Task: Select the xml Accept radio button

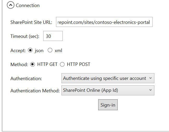Action: pyautogui.click(x=50, y=50)
